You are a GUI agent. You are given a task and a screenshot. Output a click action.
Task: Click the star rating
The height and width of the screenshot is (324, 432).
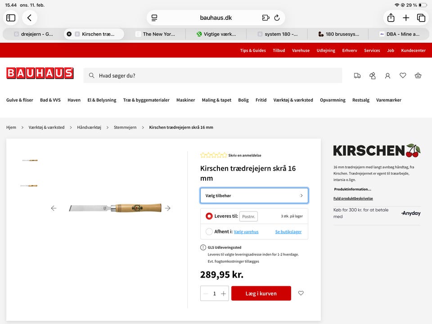point(213,155)
